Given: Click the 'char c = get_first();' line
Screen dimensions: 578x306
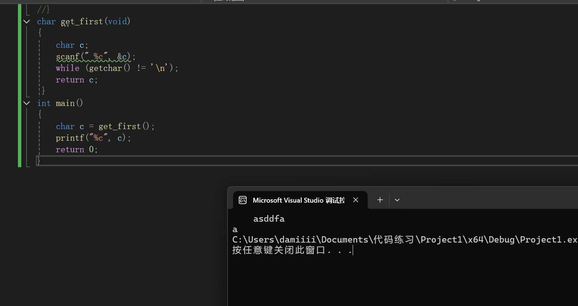Looking at the screenshot, I should [x=105, y=127].
